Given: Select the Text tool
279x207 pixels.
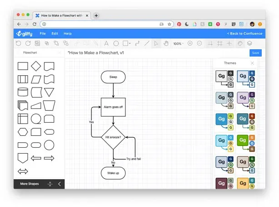Looking at the screenshot, I should coord(106,43).
